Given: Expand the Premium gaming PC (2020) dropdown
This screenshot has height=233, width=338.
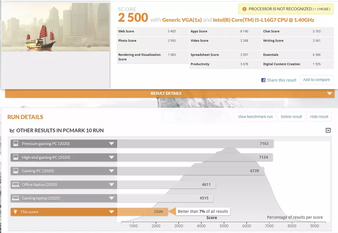Looking at the screenshot, I should (x=112, y=144).
